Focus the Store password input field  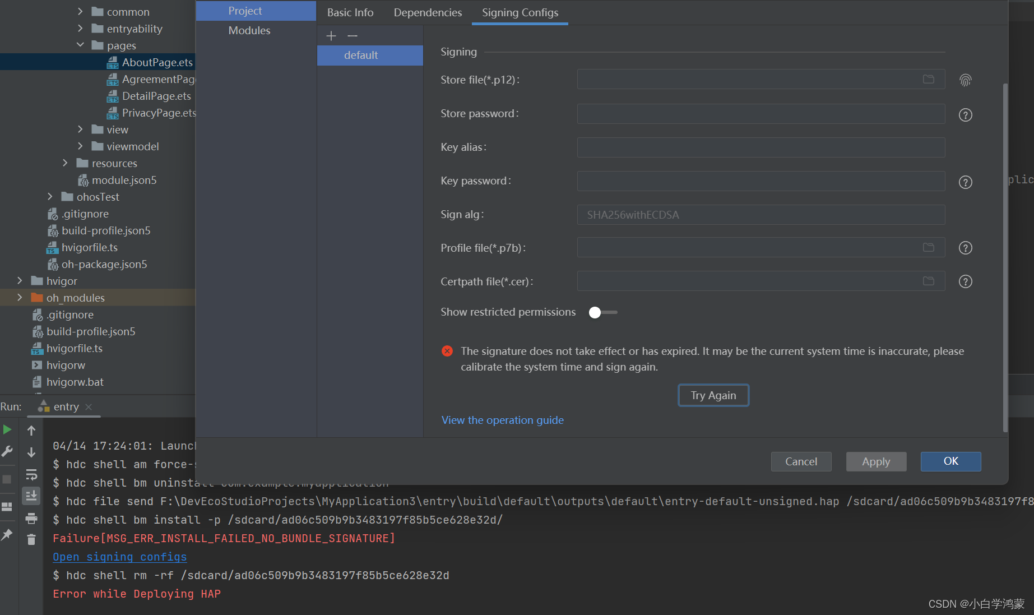(761, 114)
